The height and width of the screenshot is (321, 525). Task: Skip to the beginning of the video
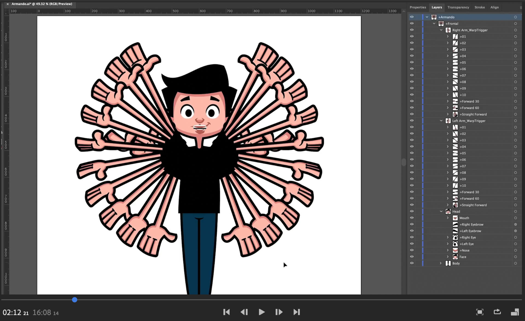[226, 312]
